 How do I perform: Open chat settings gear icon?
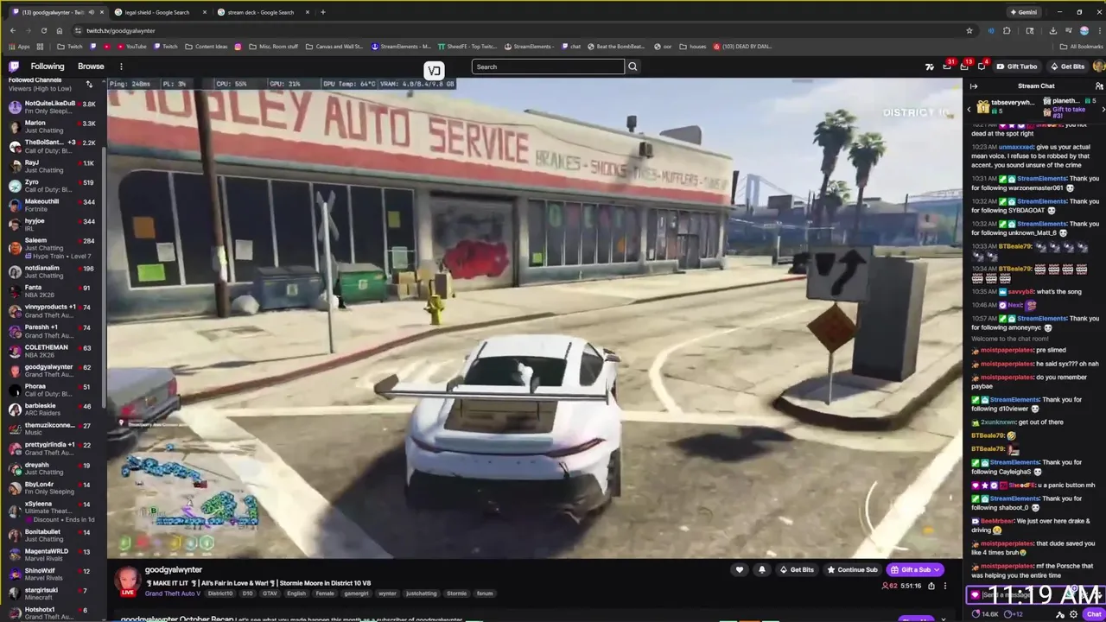coord(1074,614)
